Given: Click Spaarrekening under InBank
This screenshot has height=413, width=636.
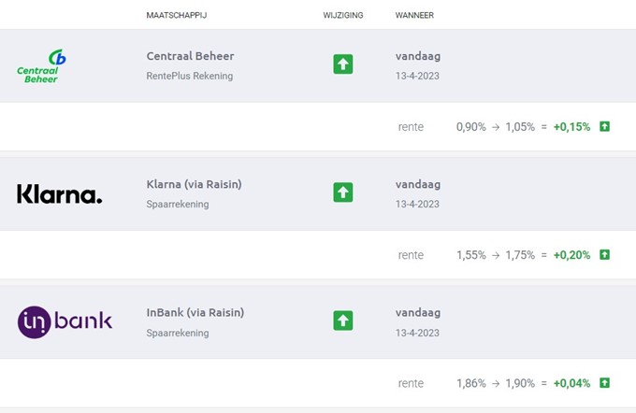Looking at the screenshot, I should click(177, 332).
